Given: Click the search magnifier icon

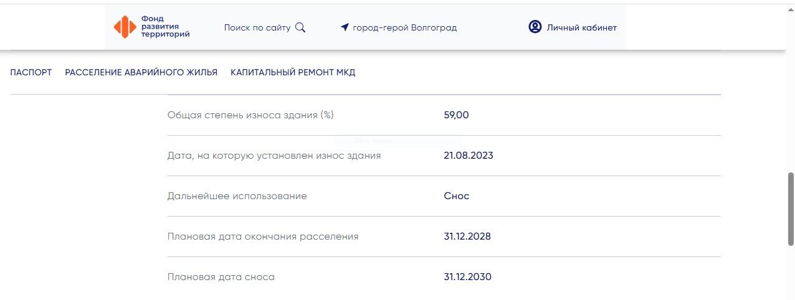Looking at the screenshot, I should [x=300, y=27].
